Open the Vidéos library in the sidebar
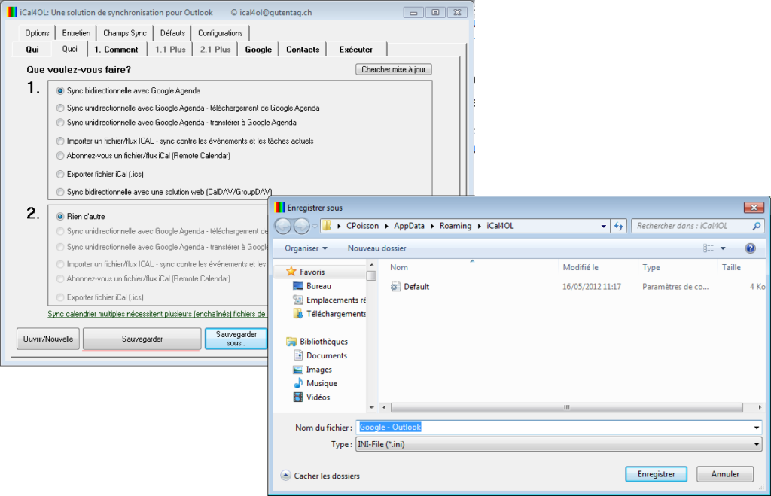 pyautogui.click(x=317, y=397)
